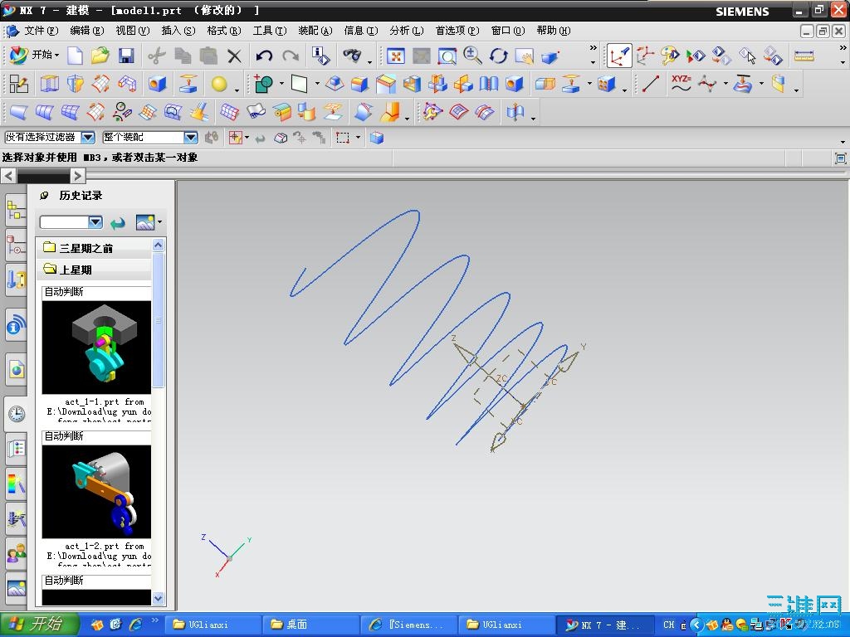Click the Redo arrow icon
850x637 pixels.
[291, 56]
